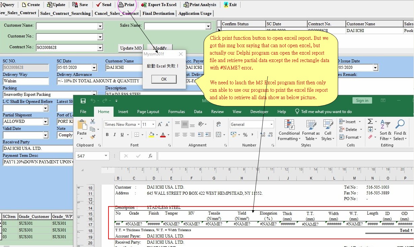Open the Excel font name dropdown

tap(138, 125)
